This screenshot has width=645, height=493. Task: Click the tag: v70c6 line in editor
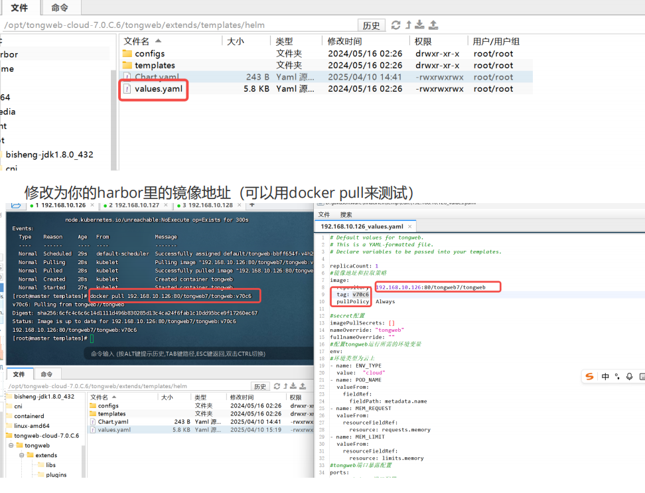(352, 295)
